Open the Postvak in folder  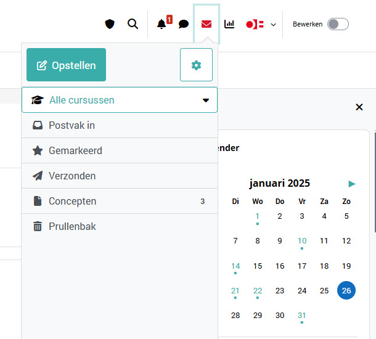(72, 126)
